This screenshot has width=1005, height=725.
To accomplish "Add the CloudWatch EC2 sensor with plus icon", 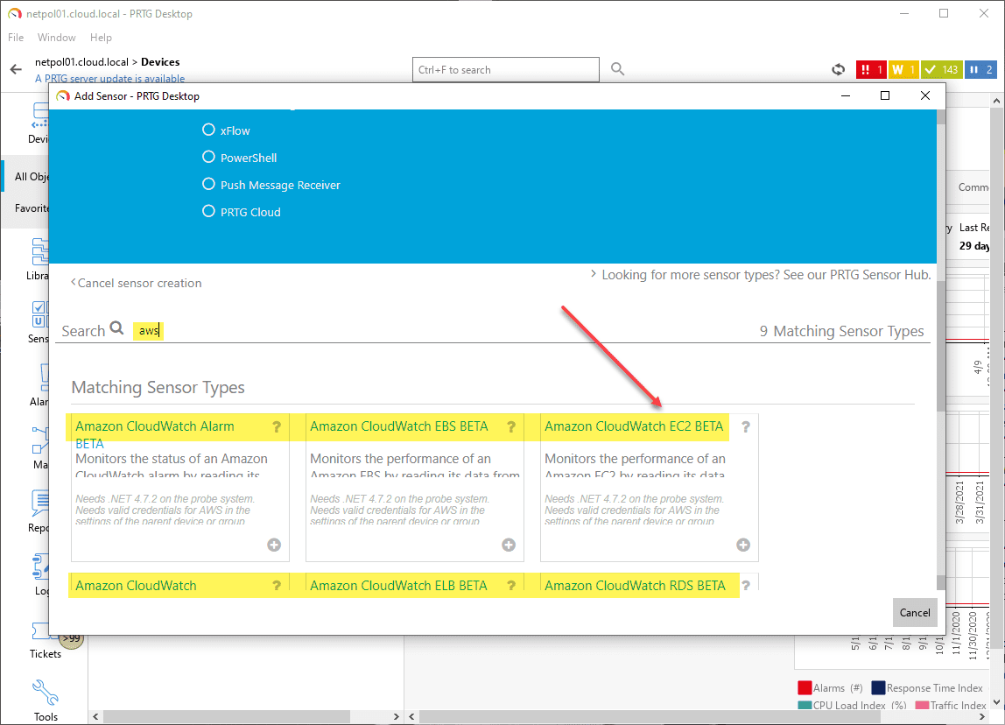I will coord(743,545).
